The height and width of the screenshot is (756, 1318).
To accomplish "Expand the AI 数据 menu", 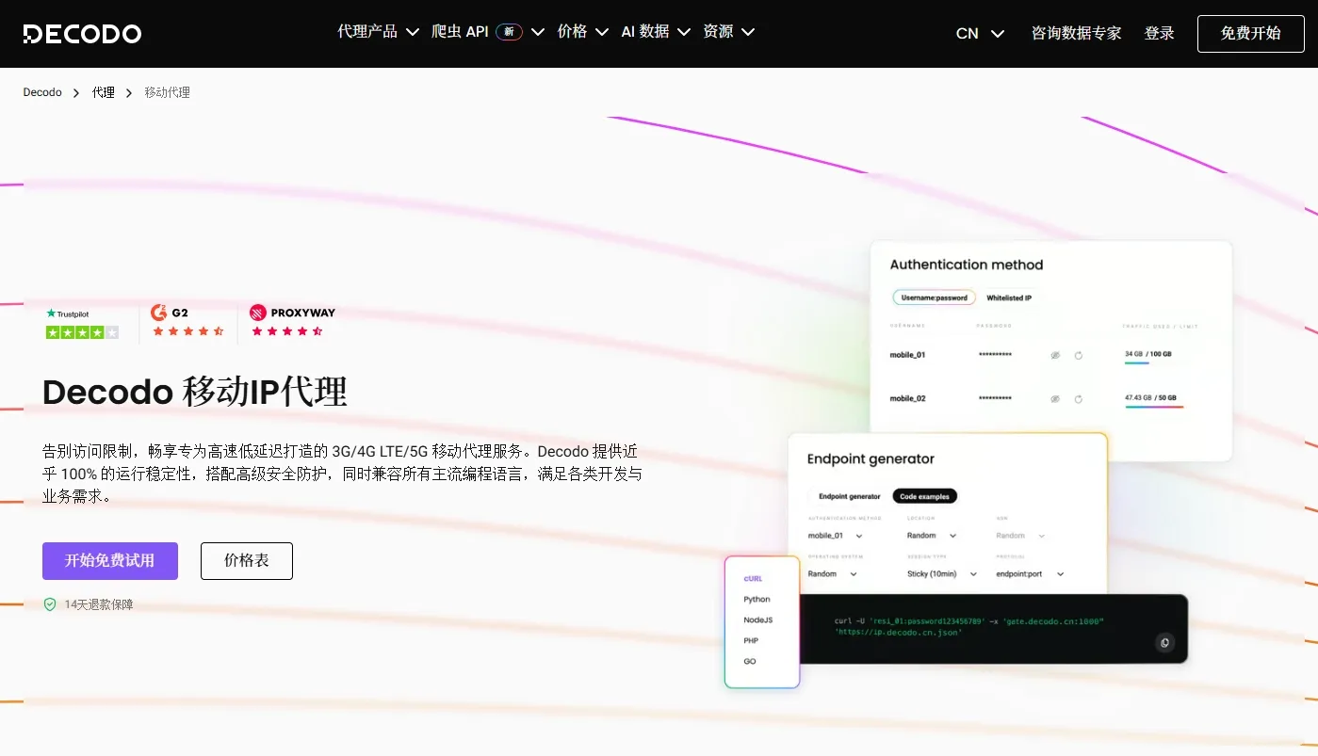I will point(656,32).
